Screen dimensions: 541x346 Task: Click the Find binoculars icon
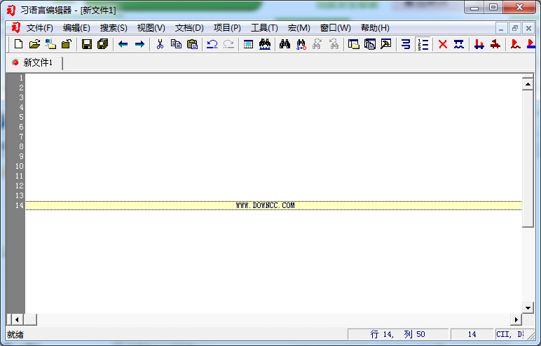(x=285, y=44)
